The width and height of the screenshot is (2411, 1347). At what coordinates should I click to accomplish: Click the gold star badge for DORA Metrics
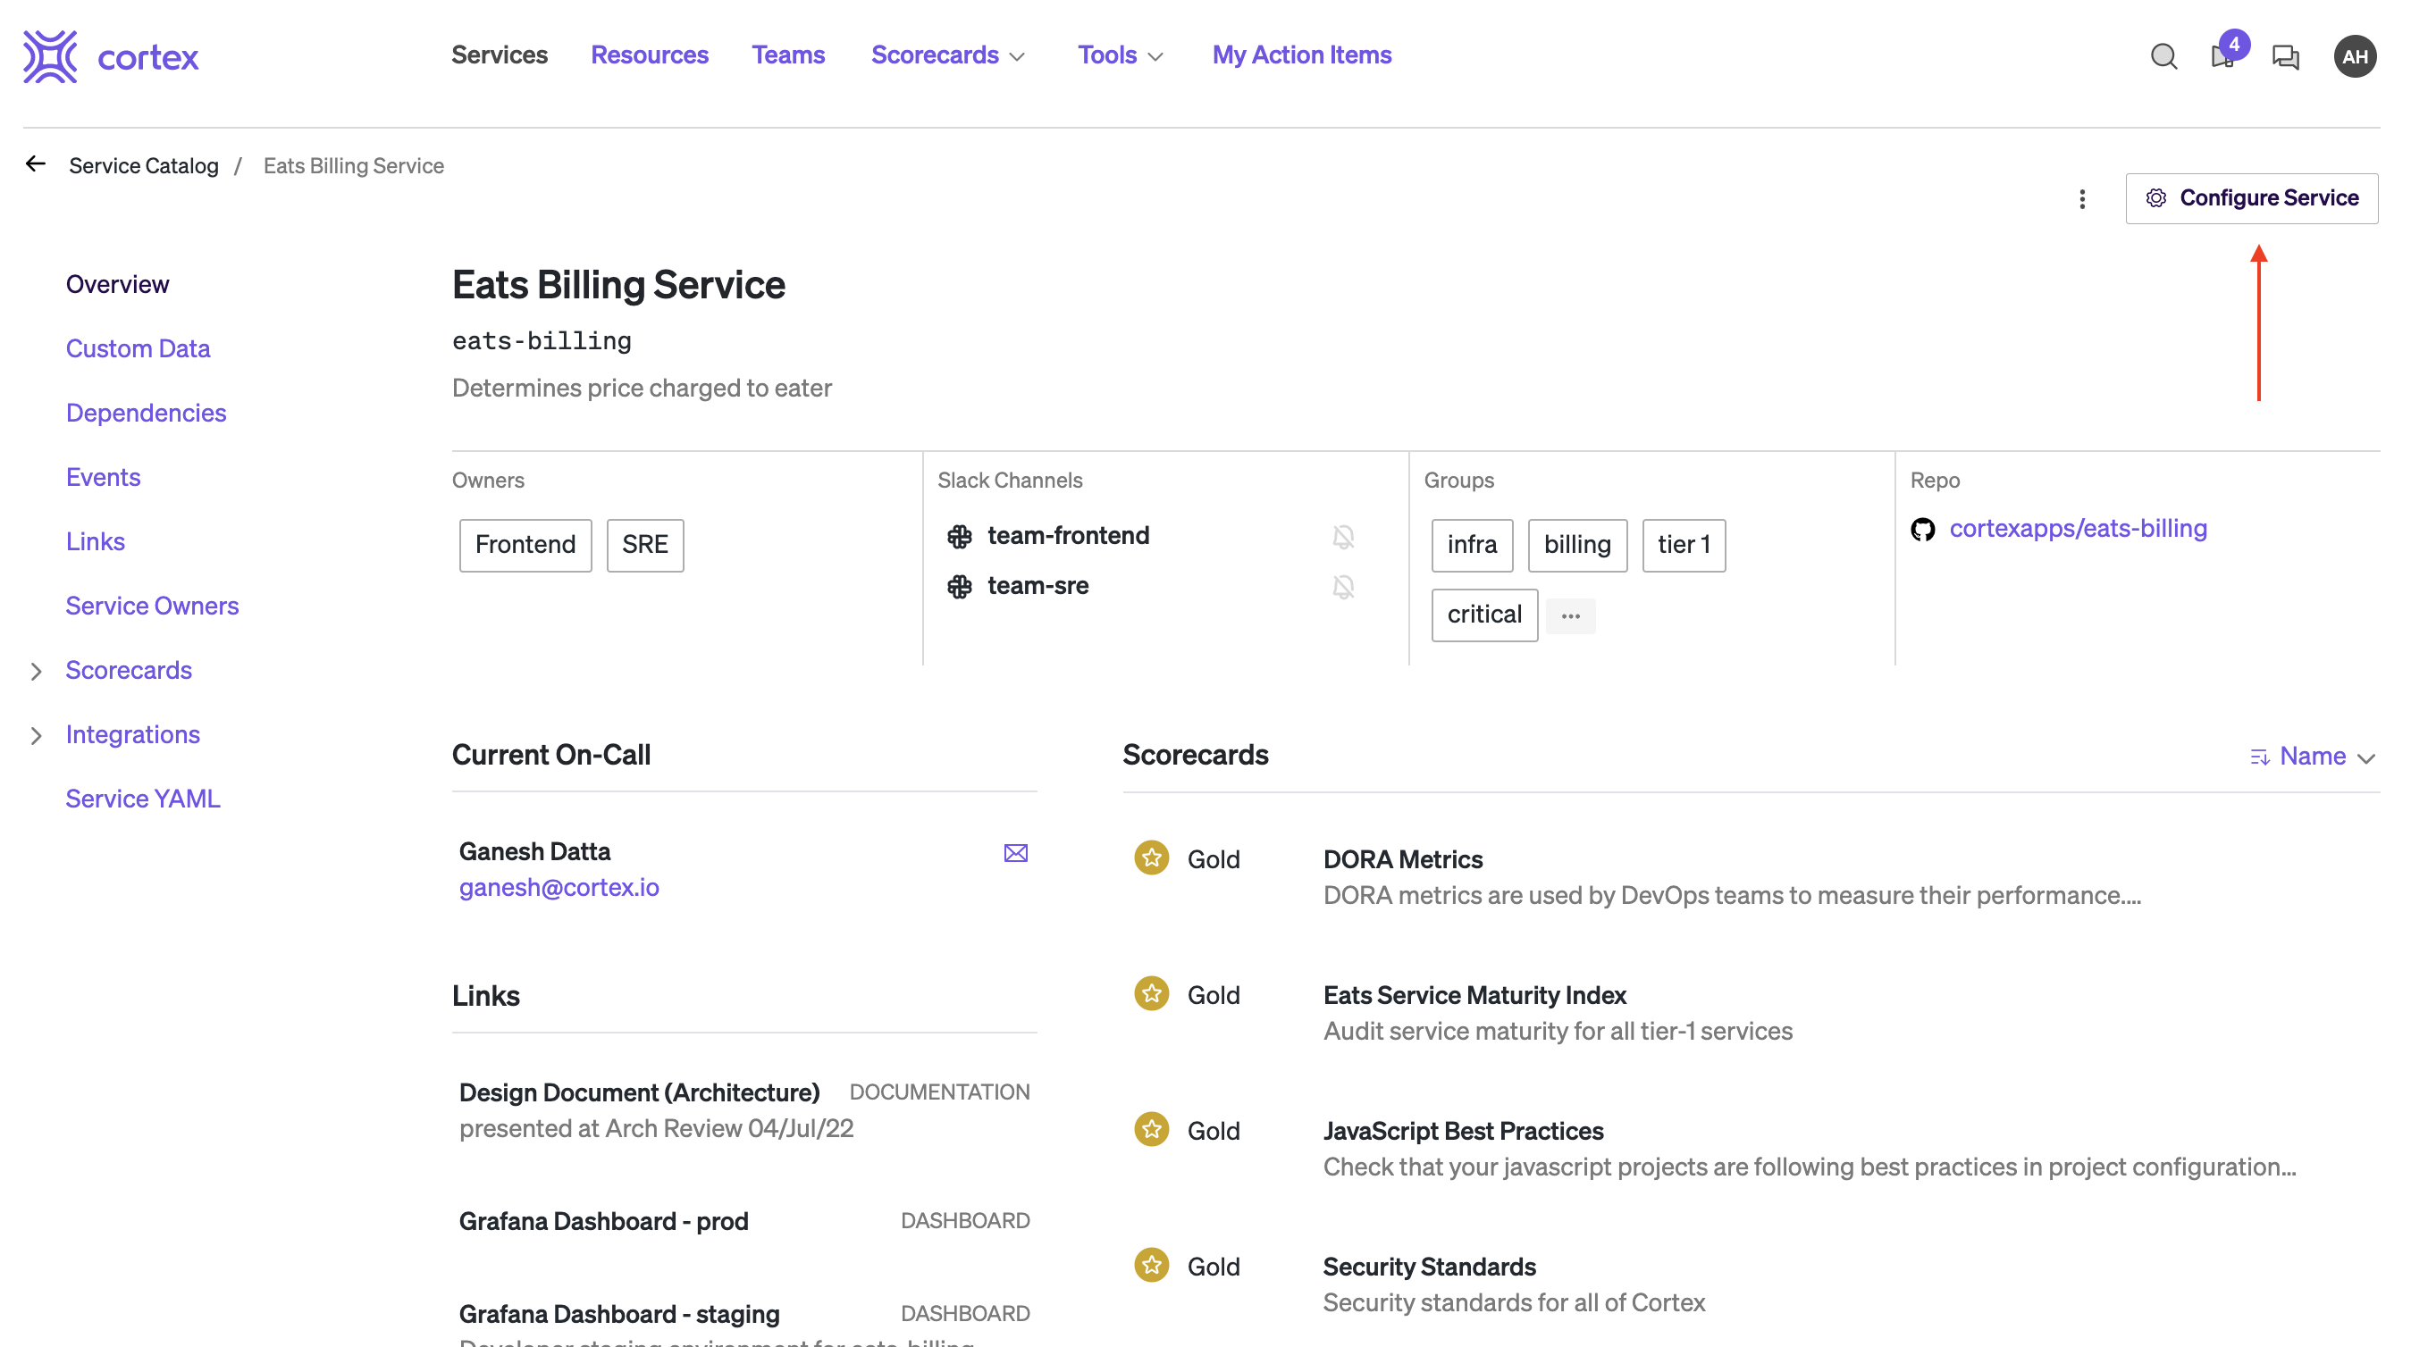1151,858
